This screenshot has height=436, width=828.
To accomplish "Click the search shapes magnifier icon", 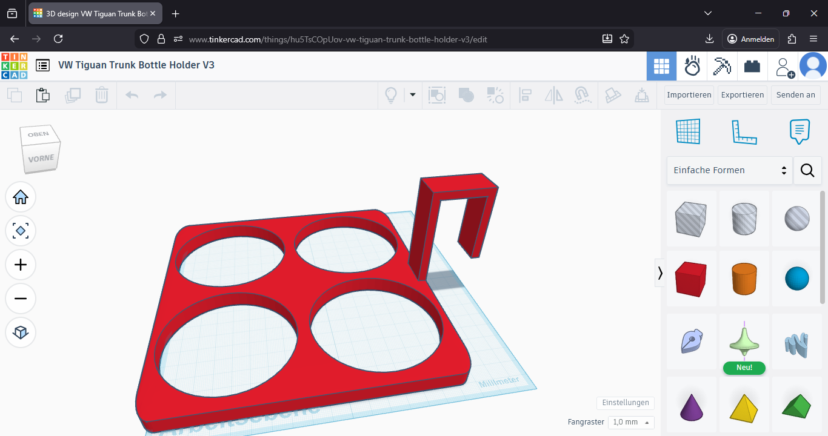I will click(807, 170).
